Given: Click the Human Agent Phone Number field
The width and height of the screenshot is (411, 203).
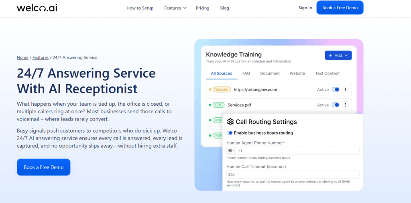Looking at the screenshot, I should coord(297,151).
